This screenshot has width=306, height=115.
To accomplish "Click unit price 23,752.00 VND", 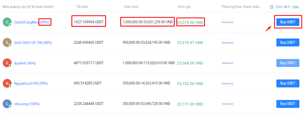I will tap(190, 84).
